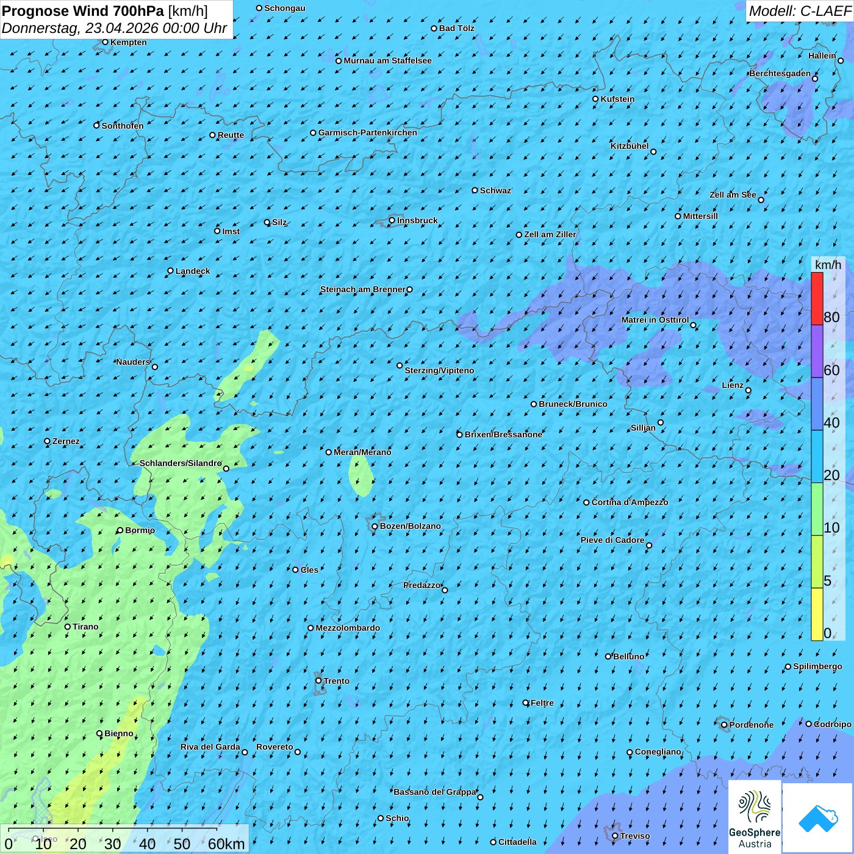Viewport: 854px width, 854px height.
Task: Click the green 10–20 km/h legend color
Action: click(817, 509)
